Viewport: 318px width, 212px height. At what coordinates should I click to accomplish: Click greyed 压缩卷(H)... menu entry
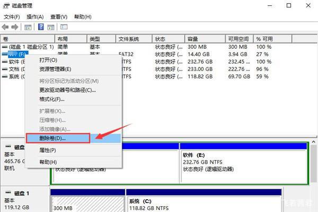click(x=52, y=120)
